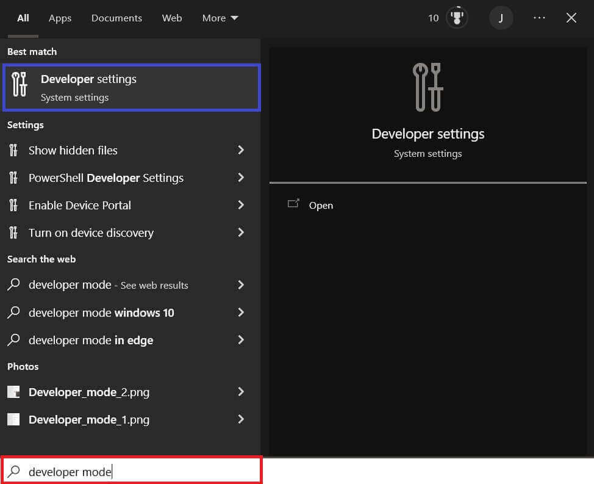This screenshot has height=484, width=594.
Task: Click the magnifying glass in the search box
Action: pyautogui.click(x=13, y=471)
